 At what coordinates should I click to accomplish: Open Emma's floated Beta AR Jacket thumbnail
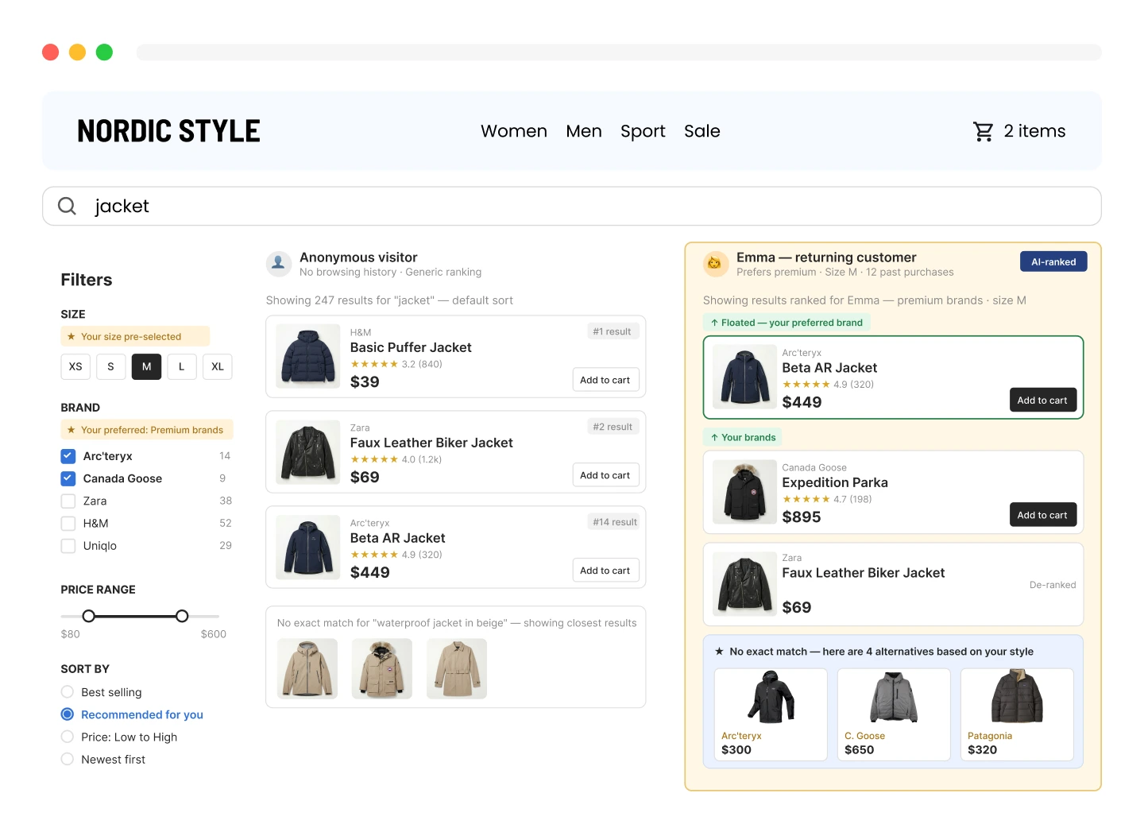coord(745,377)
